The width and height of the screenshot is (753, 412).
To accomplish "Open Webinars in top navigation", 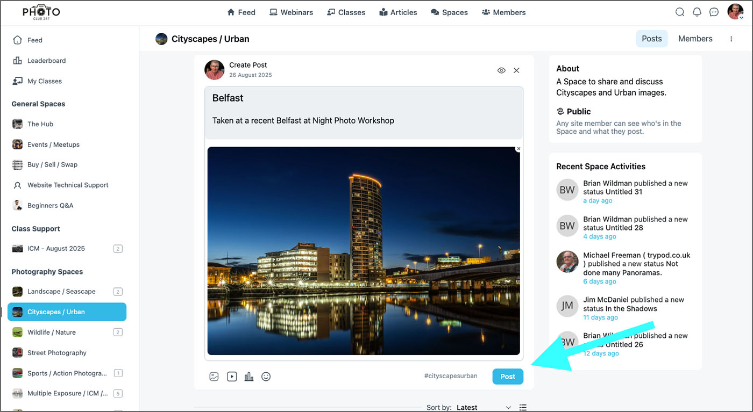I will click(x=291, y=12).
